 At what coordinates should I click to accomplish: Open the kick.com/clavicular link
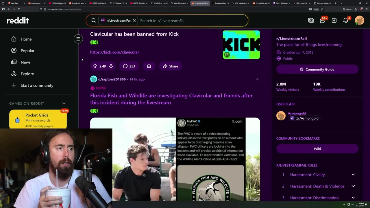[x=114, y=52]
